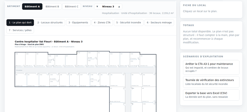
Task: Click room 336 Bureau cadre on plan
Action: [x=74, y=80]
